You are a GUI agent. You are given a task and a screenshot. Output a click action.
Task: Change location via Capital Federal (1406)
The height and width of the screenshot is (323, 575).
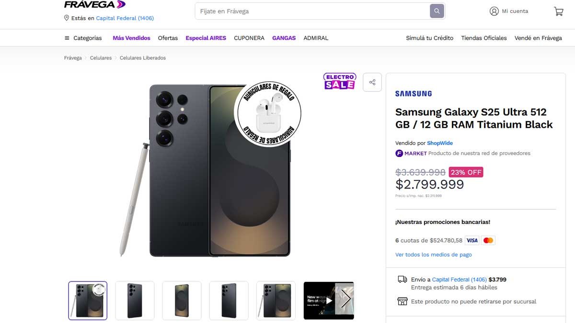124,18
